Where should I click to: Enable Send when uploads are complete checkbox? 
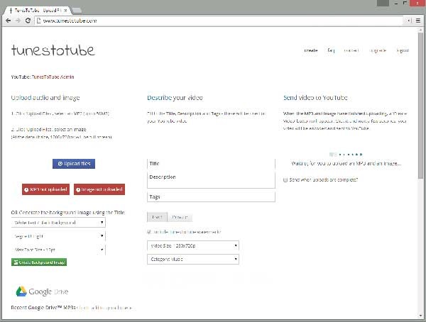(x=285, y=179)
